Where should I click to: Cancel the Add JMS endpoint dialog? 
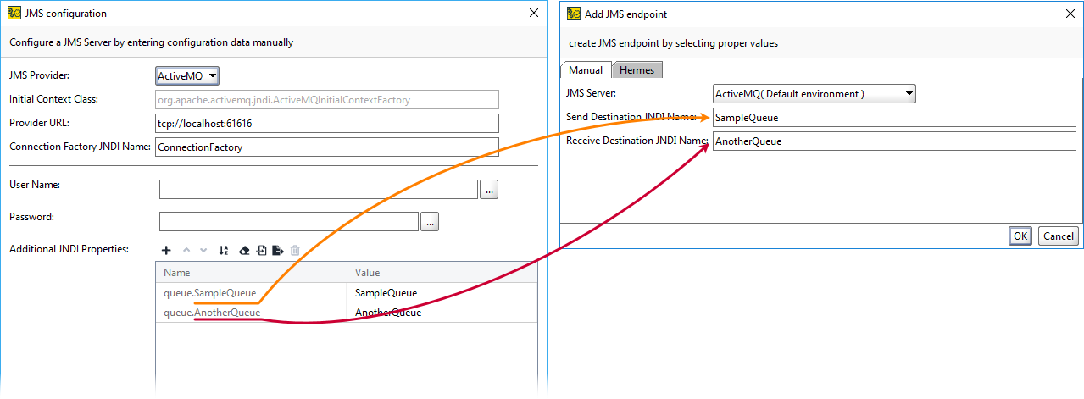(1059, 236)
